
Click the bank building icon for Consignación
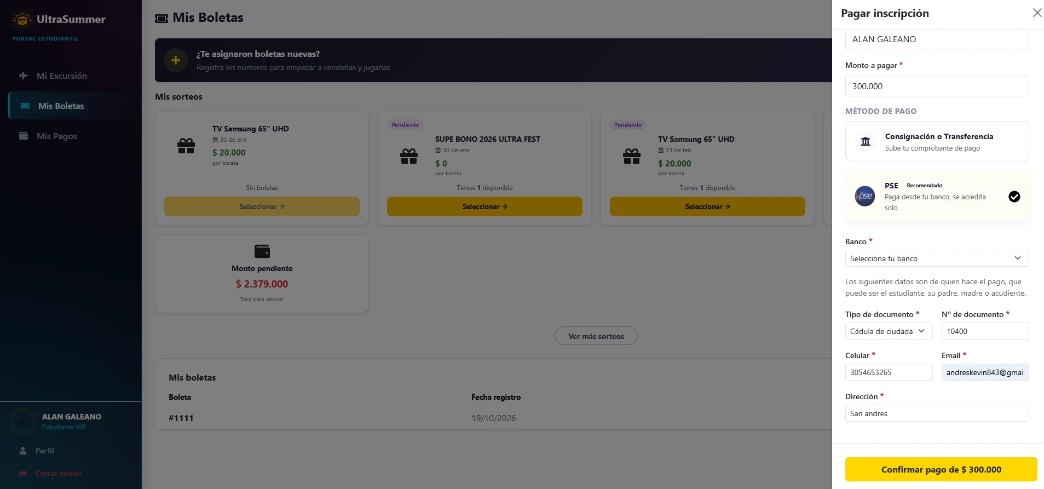(866, 141)
